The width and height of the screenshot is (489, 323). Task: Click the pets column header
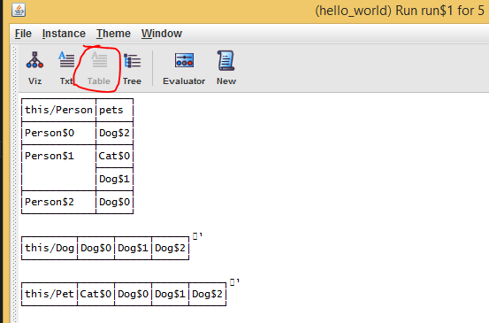pos(114,110)
